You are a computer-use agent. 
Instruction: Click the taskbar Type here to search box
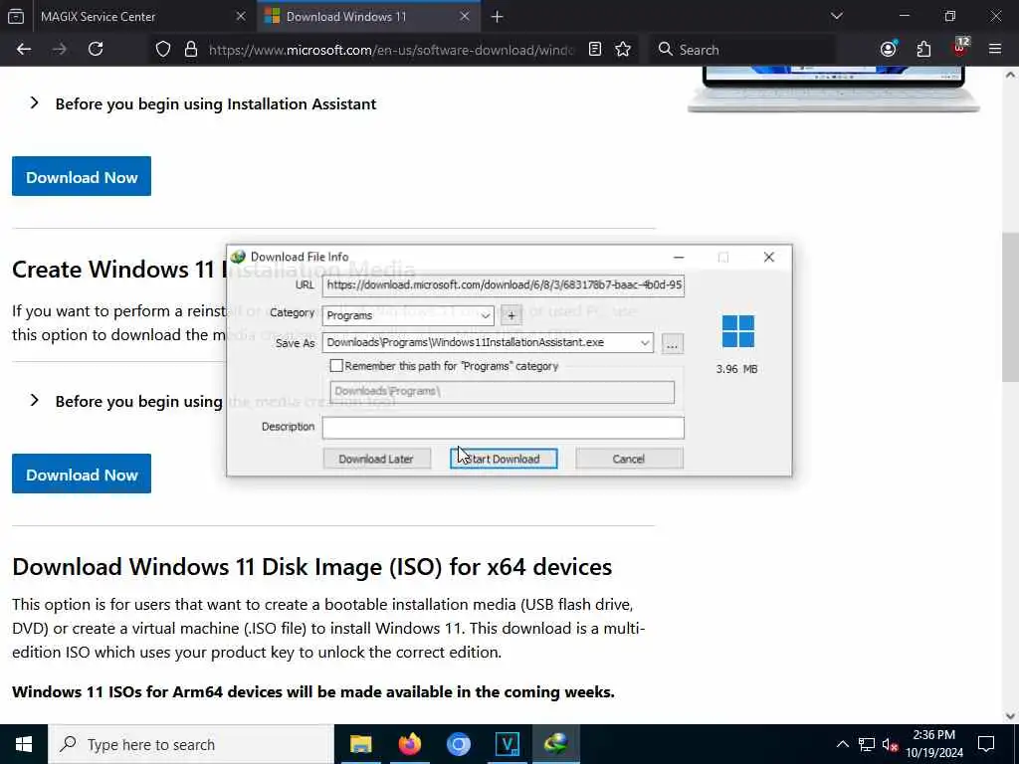click(191, 744)
